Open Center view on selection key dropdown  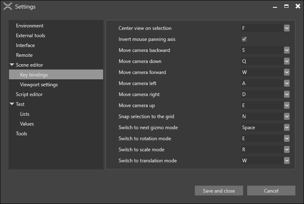(286, 28)
